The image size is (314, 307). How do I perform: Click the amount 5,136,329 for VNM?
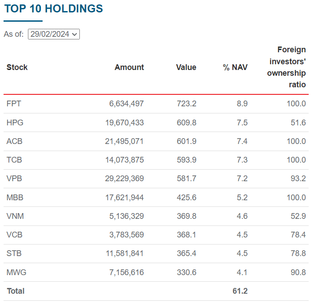[x=126, y=216]
